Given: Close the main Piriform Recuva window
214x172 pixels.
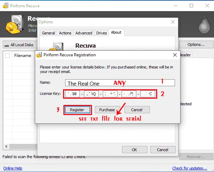Looking at the screenshot, I should [207, 6].
